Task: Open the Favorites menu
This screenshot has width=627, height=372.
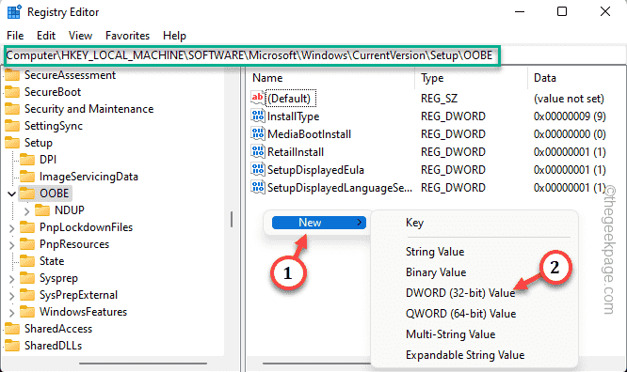Action: 127,36
